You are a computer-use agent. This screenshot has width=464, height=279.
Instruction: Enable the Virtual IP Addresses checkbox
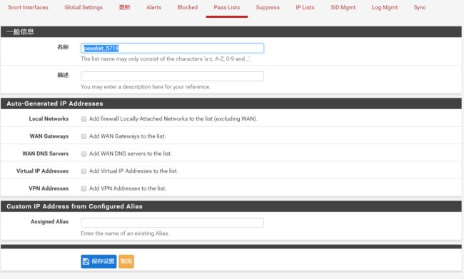pyautogui.click(x=84, y=171)
